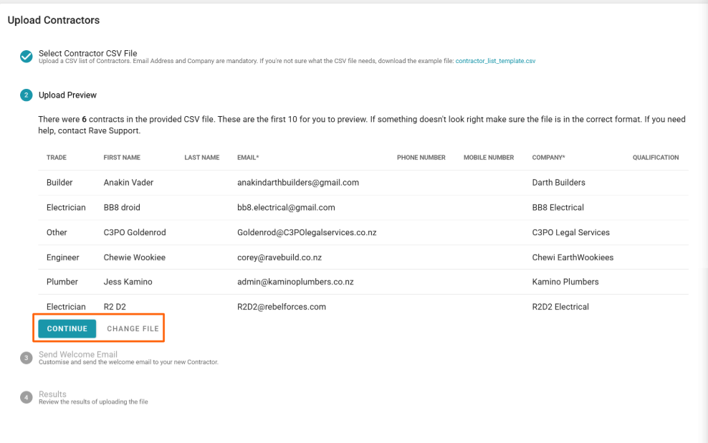708x443 pixels.
Task: Click the Upload Preview step heading
Action: pos(67,95)
